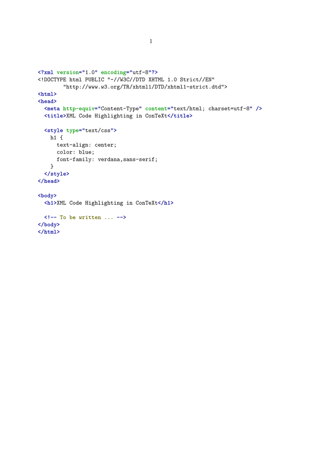This screenshot has width=317, height=449.
Task: Click the closing head tag
Action: [49, 181]
